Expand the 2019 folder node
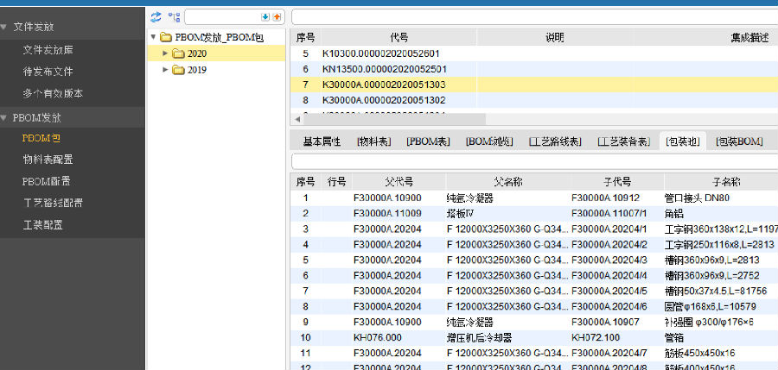Image resolution: width=778 pixels, height=370 pixels. (x=166, y=70)
